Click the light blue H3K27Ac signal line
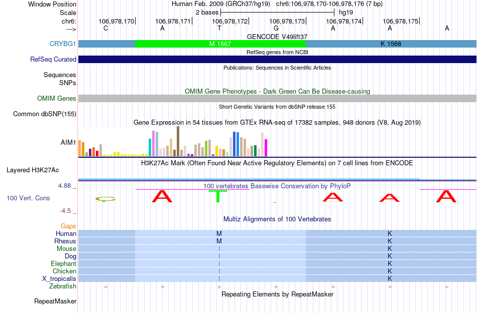 249,179
